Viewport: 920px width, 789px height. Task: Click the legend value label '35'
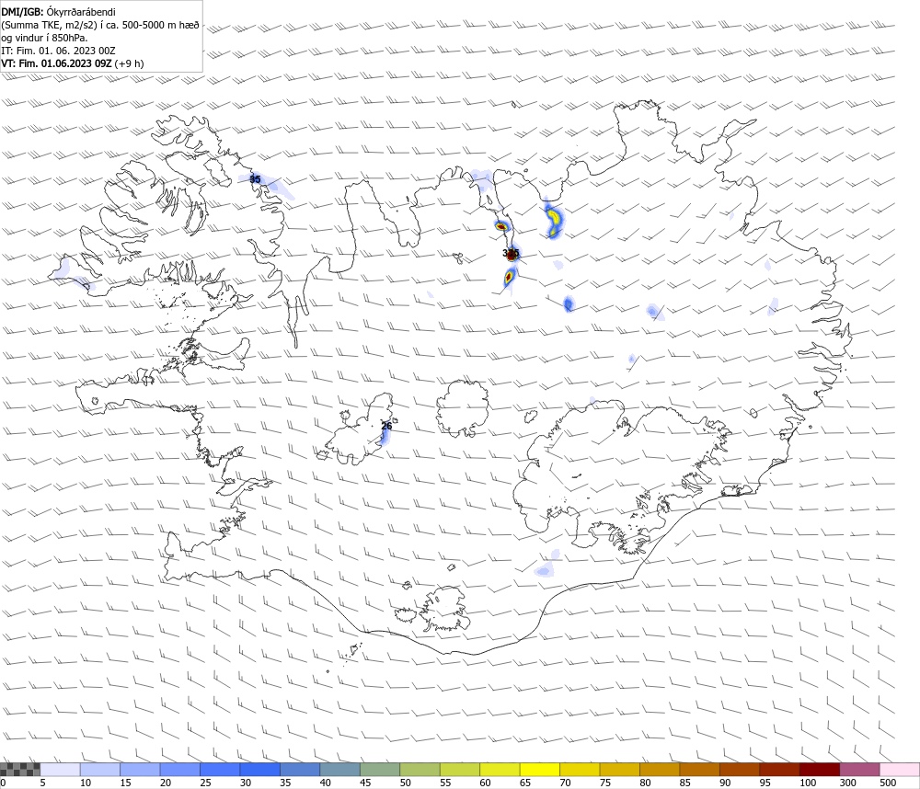coord(285,783)
